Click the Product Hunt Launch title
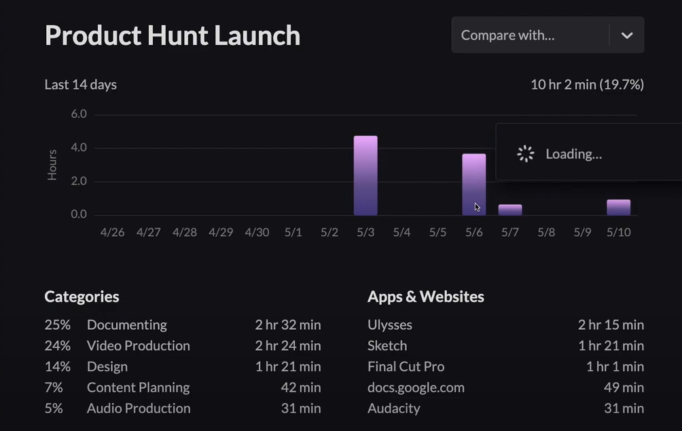Image resolution: width=682 pixels, height=431 pixels. click(x=173, y=35)
